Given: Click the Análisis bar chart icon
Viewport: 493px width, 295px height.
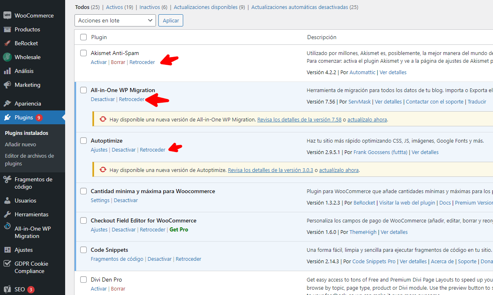Looking at the screenshot, I should coord(7,71).
